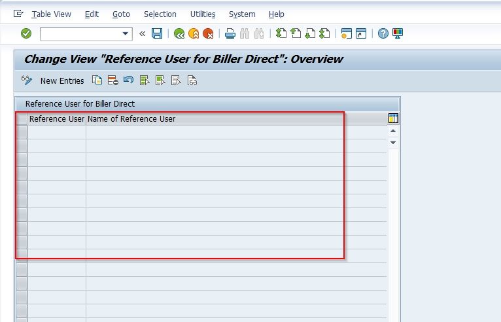Click the select-all corner cell beside Reference User header

click(x=22, y=118)
